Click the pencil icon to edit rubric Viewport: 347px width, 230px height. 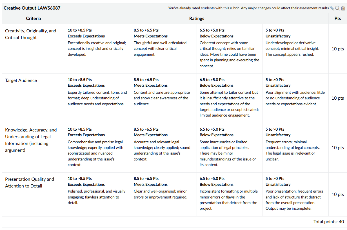click(332, 8)
